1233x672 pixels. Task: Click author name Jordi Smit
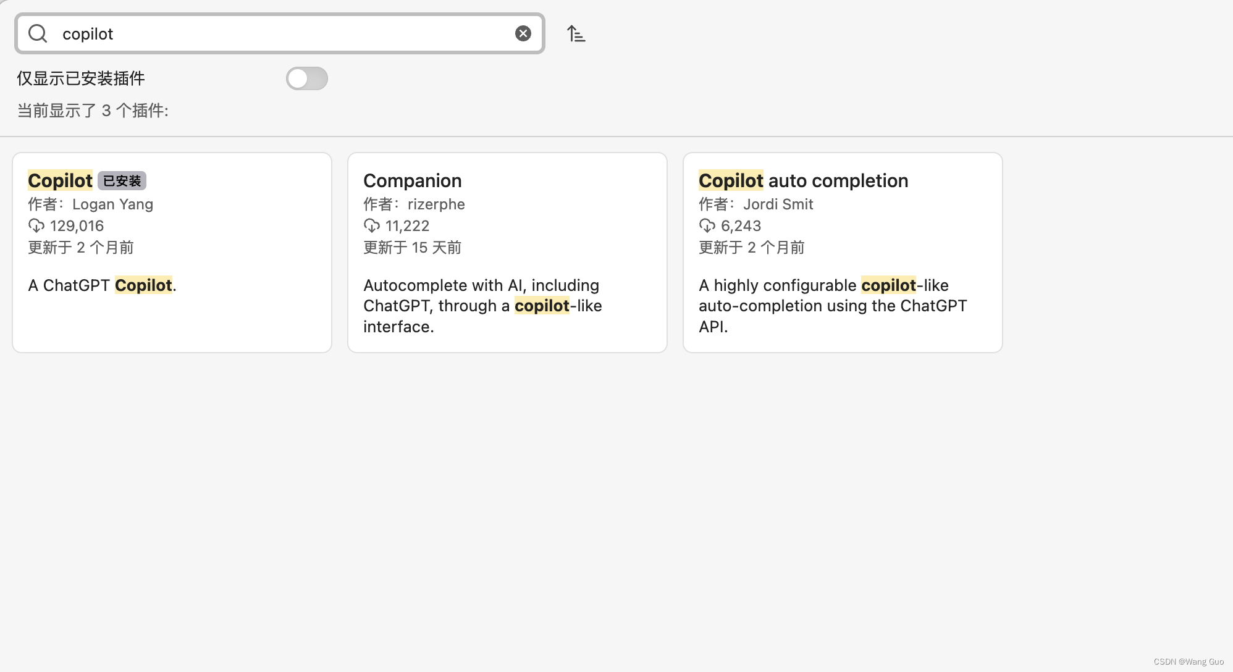(778, 204)
